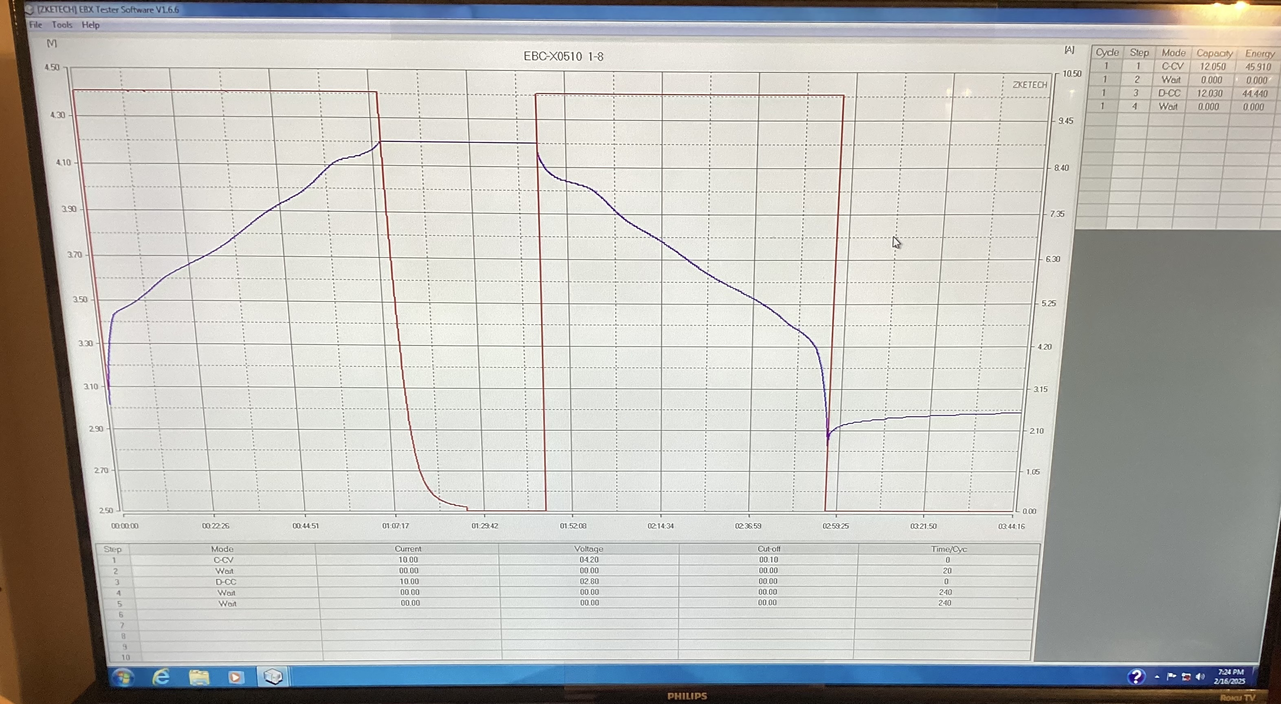Viewport: 1281px width, 704px height.
Task: Click the EBX Tester taskbar icon
Action: pyautogui.click(x=273, y=677)
